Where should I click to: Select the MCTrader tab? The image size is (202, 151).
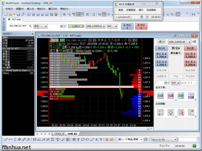(x=15, y=20)
